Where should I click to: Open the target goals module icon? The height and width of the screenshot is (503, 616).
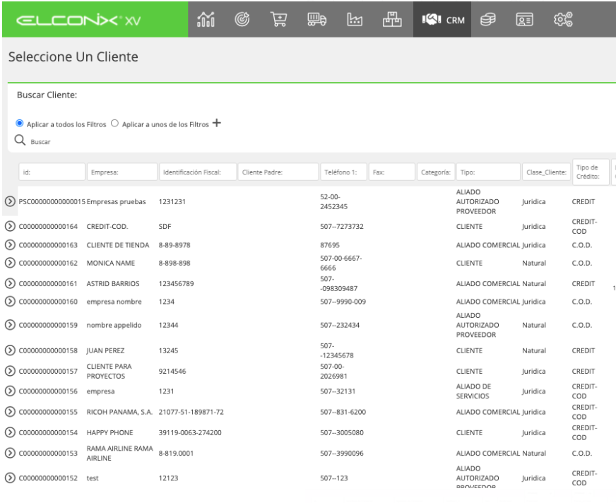point(242,19)
